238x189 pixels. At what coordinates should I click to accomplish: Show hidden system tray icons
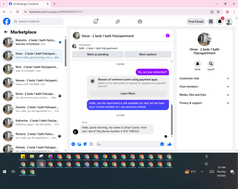(202, 171)
